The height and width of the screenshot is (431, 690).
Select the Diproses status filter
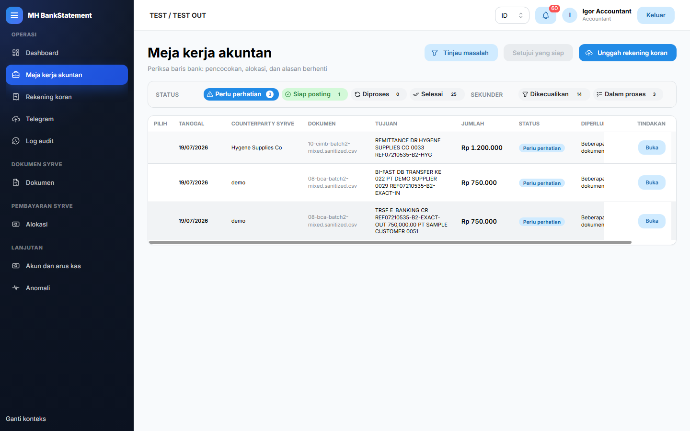pyautogui.click(x=379, y=94)
